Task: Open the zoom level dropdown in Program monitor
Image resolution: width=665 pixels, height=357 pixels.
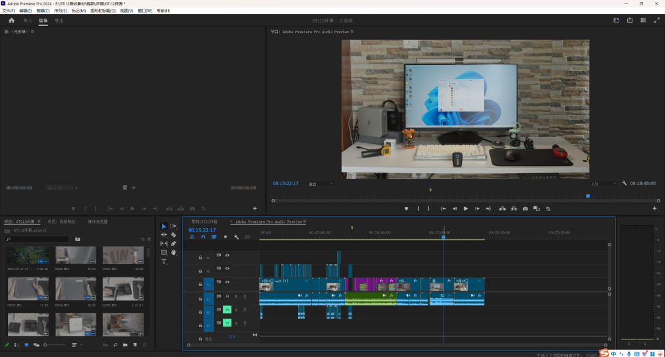Action: coord(321,184)
